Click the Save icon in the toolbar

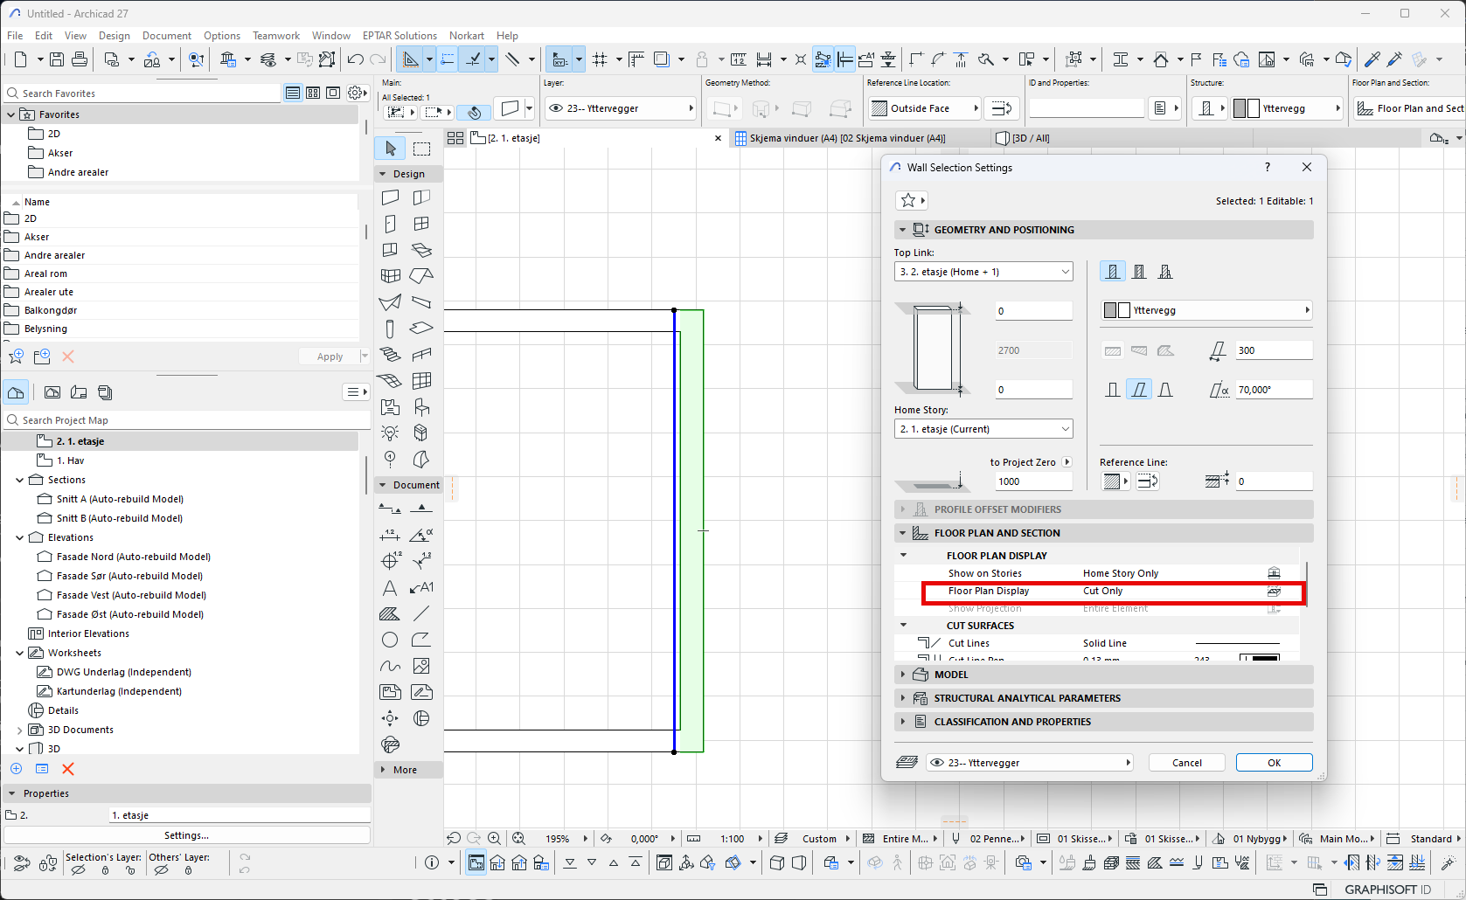57,59
